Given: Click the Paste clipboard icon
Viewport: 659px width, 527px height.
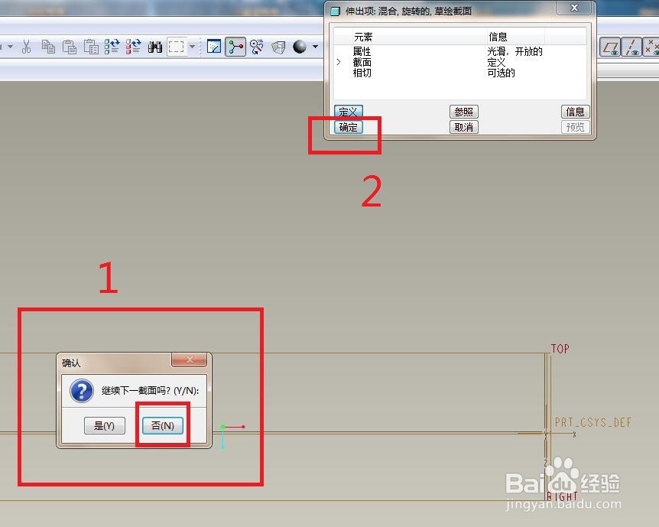Looking at the screenshot, I should click(70, 47).
